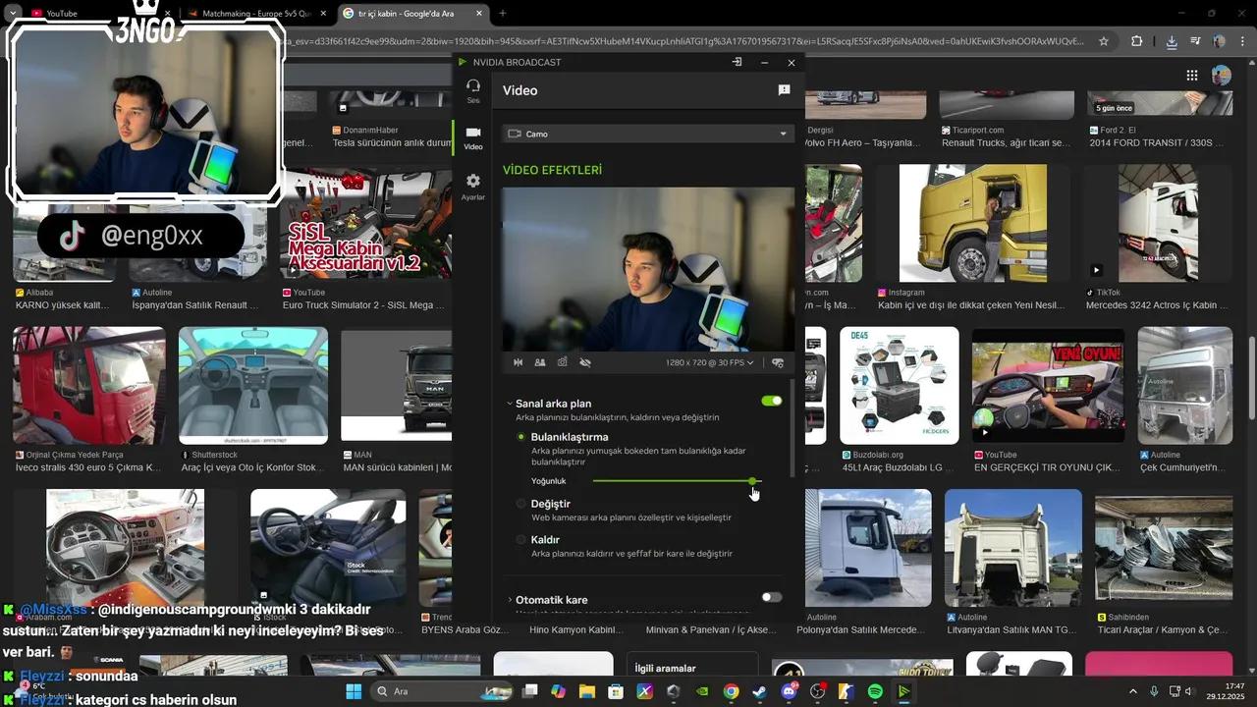
Task: Select the Video sidebar icon in NVIDIA Broadcast
Action: [x=472, y=137]
